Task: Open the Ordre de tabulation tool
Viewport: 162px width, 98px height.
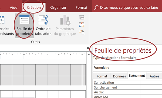Action: (43, 26)
